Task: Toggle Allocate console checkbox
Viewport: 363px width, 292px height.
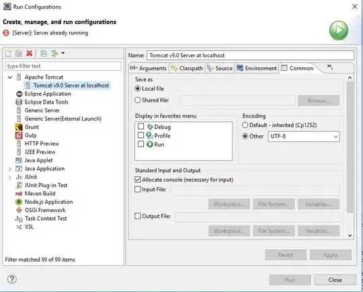Action: [x=138, y=180]
